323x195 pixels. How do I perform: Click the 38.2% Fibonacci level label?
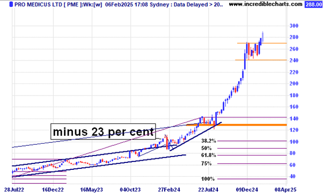[x=209, y=141]
